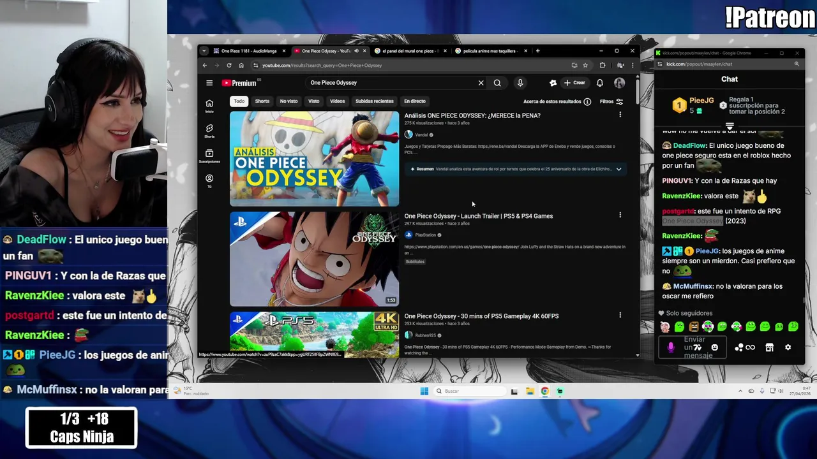
Task: Open the Shorts sidebar icon
Action: (209, 131)
